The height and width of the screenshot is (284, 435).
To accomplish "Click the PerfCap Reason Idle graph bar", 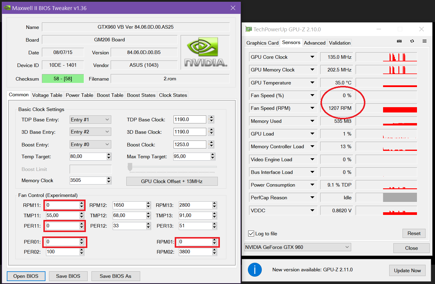I will [400, 198].
